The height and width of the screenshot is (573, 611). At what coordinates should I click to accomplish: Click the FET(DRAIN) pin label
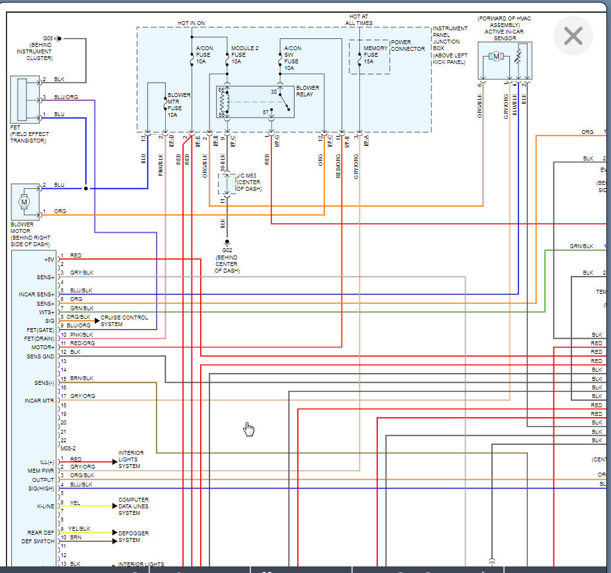pos(39,339)
